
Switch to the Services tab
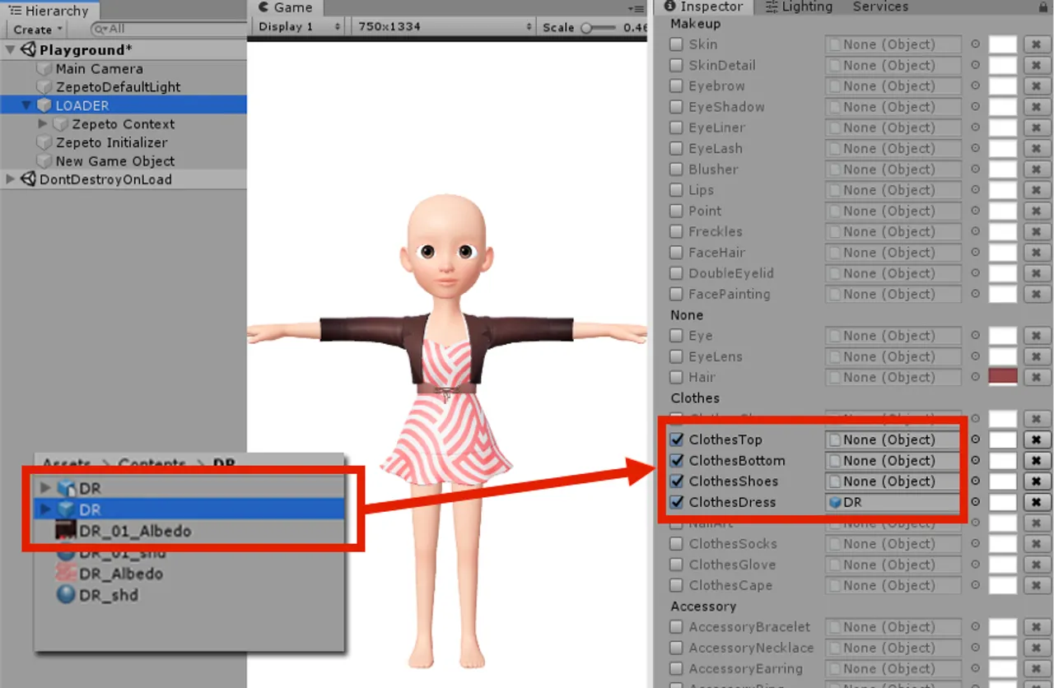879,7
